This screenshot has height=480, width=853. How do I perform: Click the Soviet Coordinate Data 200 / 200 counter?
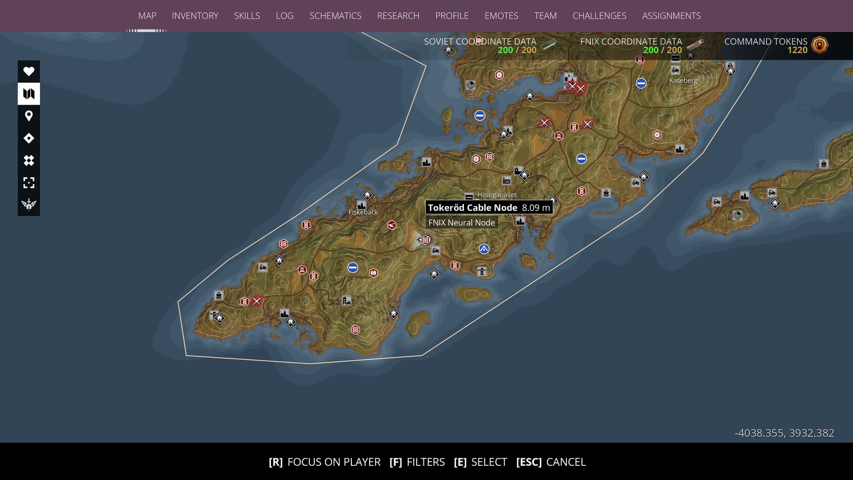pos(517,50)
